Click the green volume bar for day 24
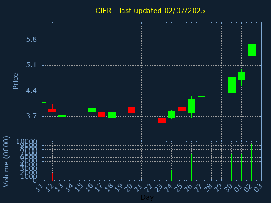This screenshot has width=271, height=203. (x=171, y=175)
